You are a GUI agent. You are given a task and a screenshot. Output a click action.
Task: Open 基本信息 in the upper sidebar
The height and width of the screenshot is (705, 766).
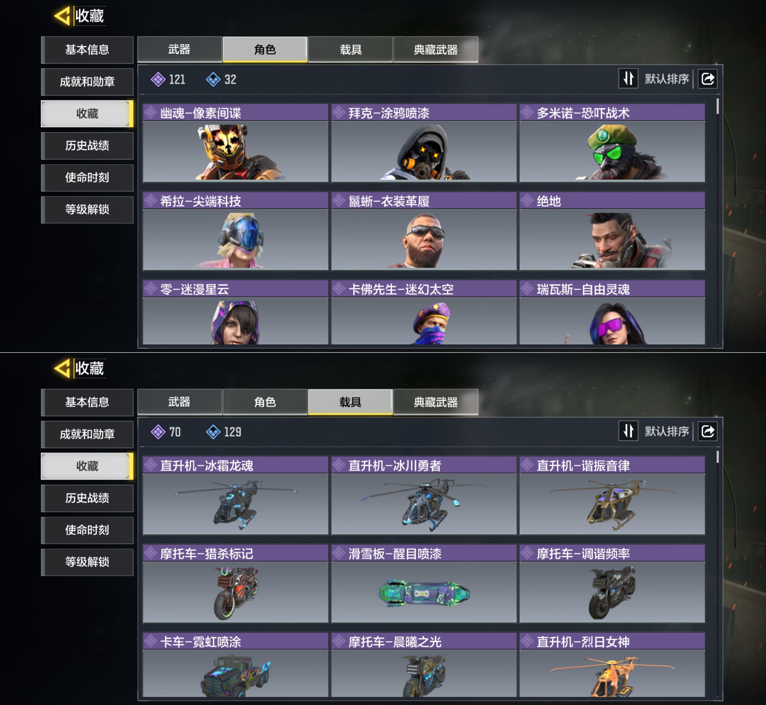point(87,50)
